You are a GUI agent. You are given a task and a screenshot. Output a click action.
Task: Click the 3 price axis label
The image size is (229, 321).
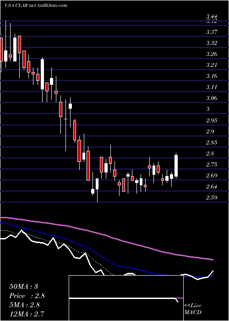(x=208, y=109)
